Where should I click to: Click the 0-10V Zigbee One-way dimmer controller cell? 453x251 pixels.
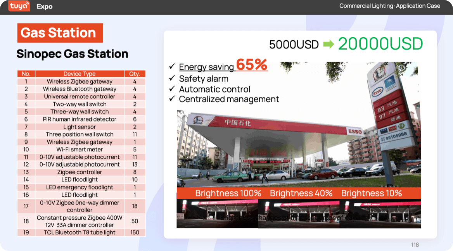tap(80, 206)
